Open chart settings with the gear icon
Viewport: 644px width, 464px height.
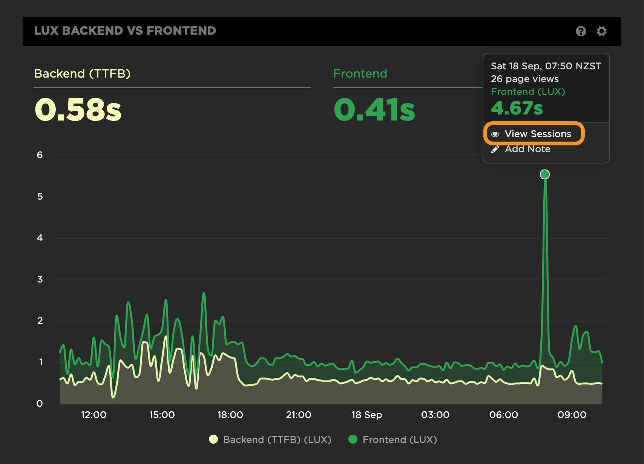tap(602, 31)
